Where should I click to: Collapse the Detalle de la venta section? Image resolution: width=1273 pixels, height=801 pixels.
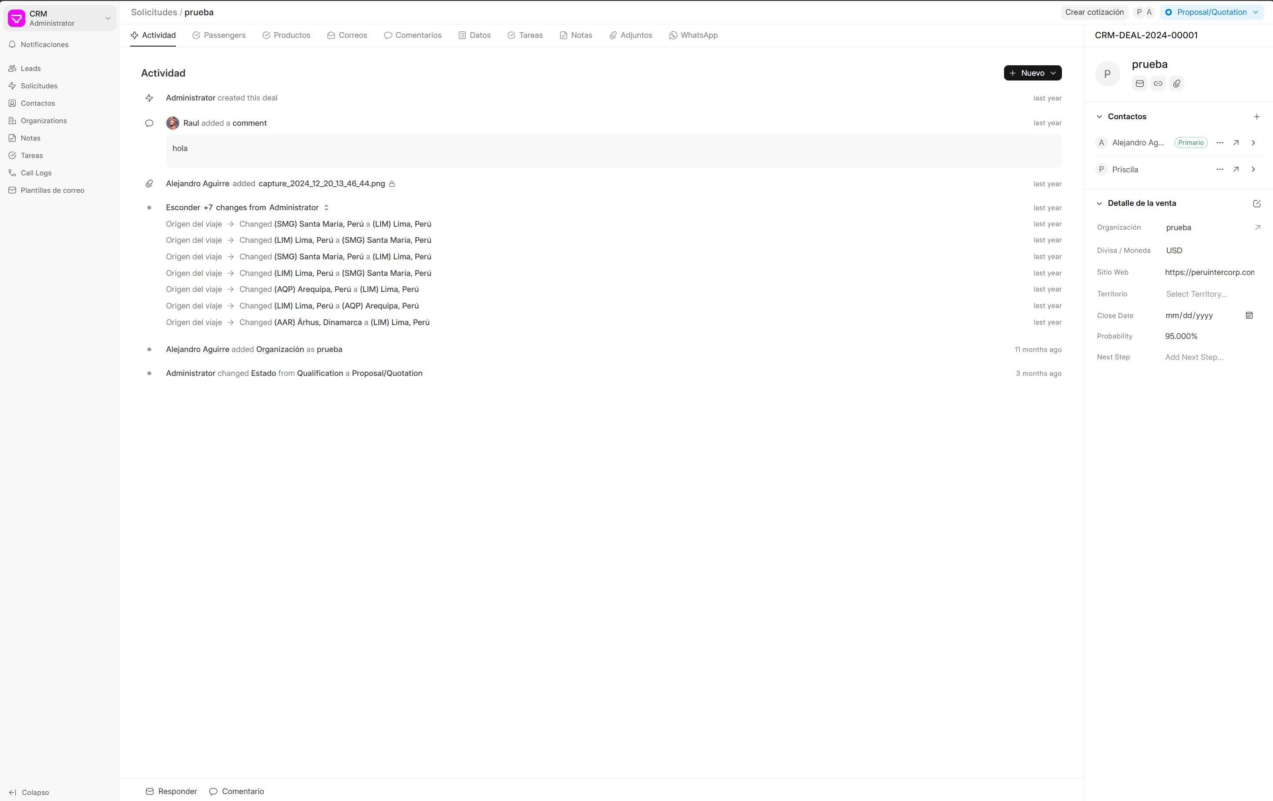pos(1099,203)
